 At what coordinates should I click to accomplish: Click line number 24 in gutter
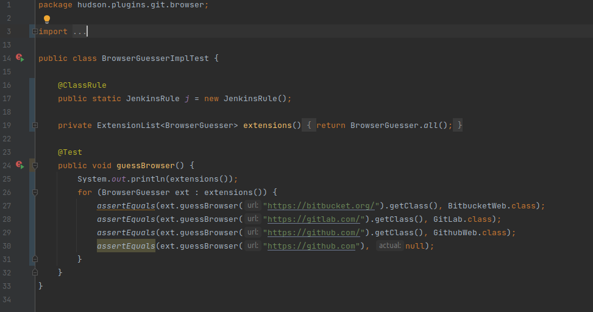7,166
